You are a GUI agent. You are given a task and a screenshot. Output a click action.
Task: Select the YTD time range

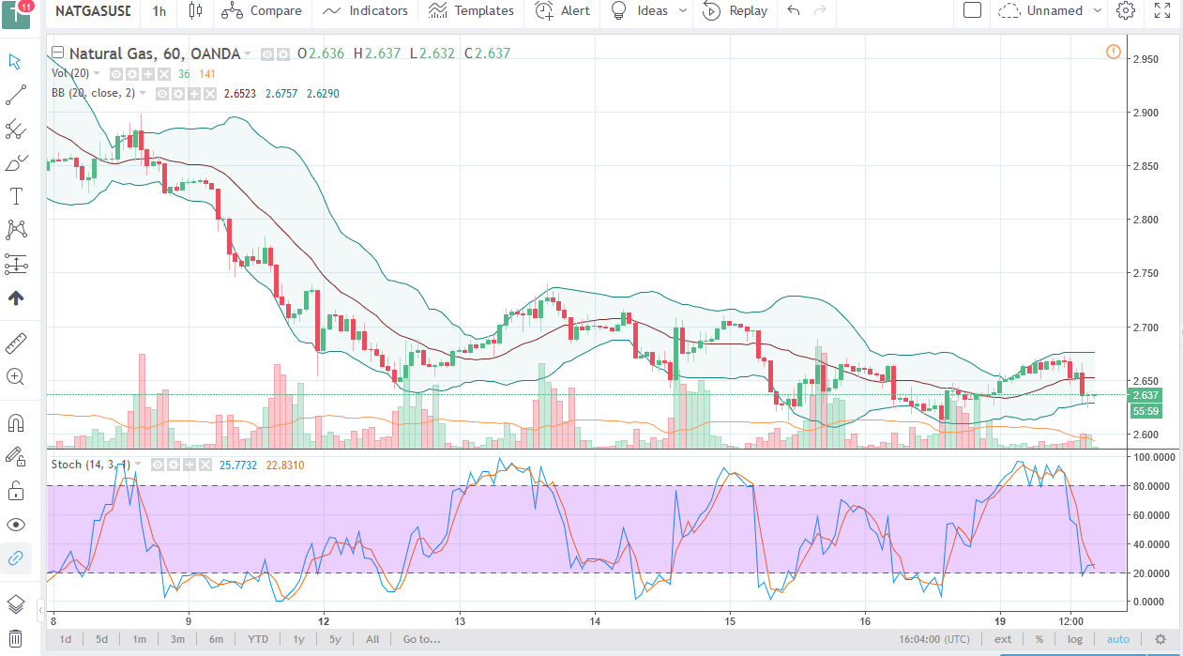pos(258,639)
